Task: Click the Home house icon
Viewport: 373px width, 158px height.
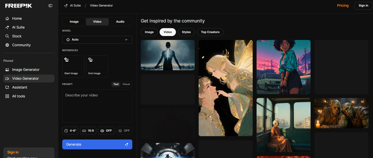Action: pos(7,18)
